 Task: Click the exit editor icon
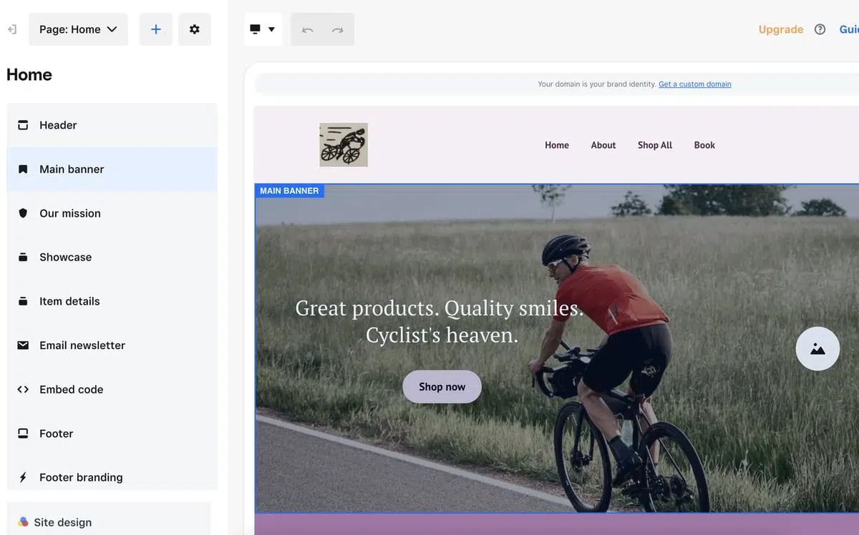12,29
